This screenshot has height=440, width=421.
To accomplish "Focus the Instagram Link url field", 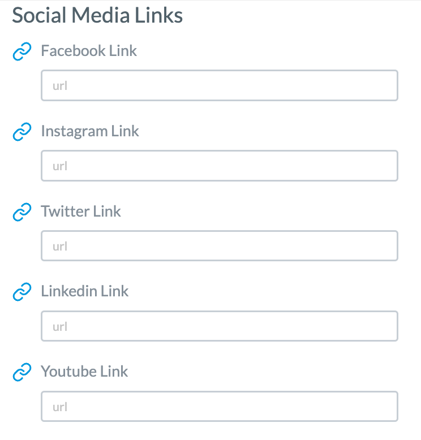I will 220,166.
